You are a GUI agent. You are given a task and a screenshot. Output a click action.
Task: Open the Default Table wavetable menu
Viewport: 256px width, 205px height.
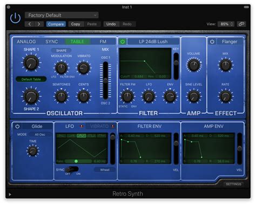click(x=31, y=79)
